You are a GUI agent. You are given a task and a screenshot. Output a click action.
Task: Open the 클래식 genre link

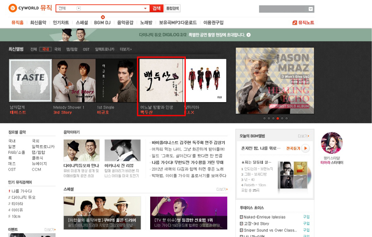point(37,158)
